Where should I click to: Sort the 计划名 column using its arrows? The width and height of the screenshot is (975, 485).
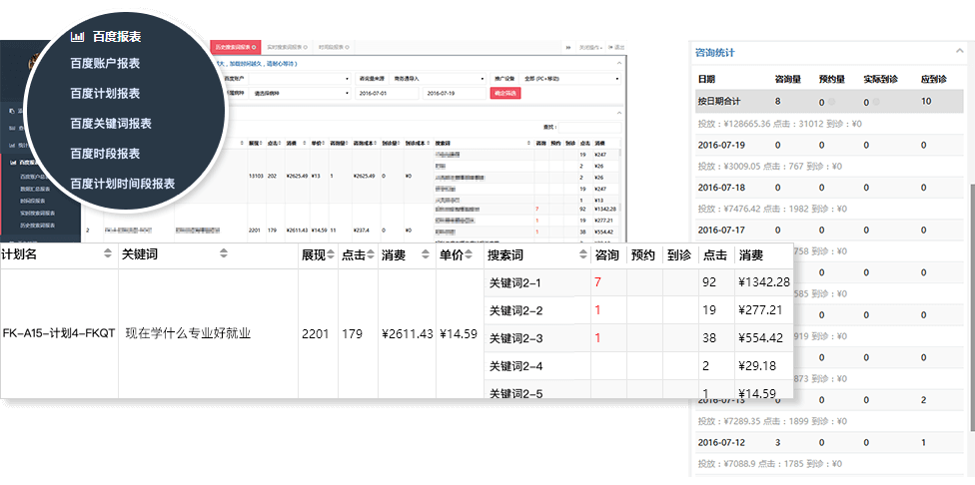tap(108, 255)
